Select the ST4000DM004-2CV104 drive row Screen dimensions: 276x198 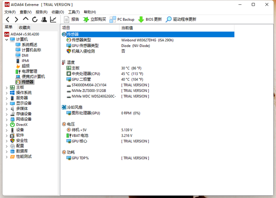148,85
